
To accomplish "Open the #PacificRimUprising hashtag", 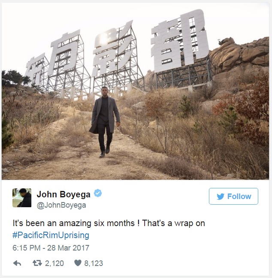I will [51, 235].
